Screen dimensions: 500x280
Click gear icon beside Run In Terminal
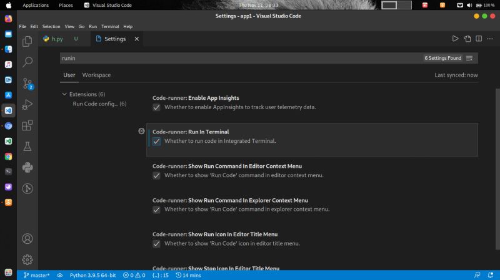coord(141,131)
